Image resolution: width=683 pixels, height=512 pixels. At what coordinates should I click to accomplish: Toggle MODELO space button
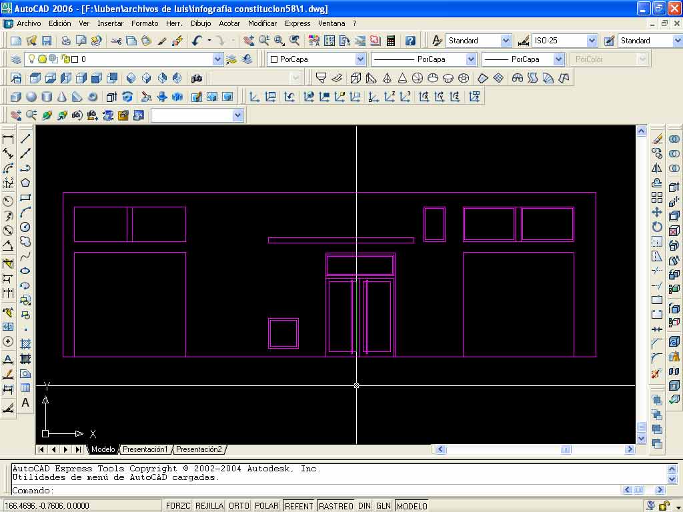(x=412, y=506)
